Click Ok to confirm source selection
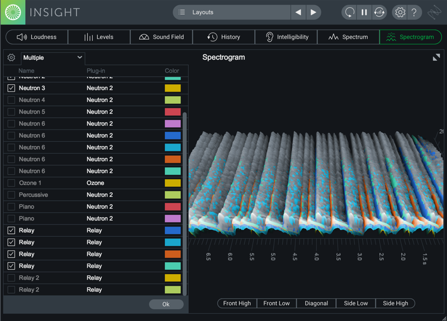 click(166, 304)
